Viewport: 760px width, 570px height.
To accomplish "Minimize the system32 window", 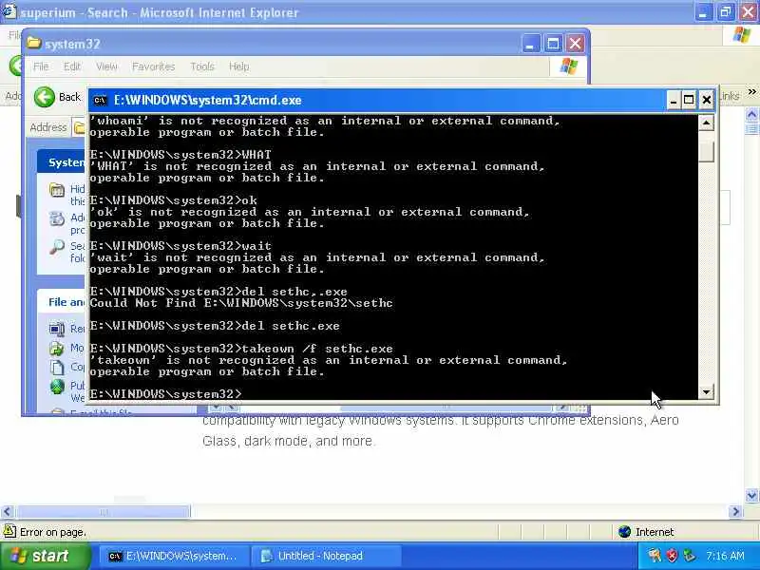I will tap(531, 44).
